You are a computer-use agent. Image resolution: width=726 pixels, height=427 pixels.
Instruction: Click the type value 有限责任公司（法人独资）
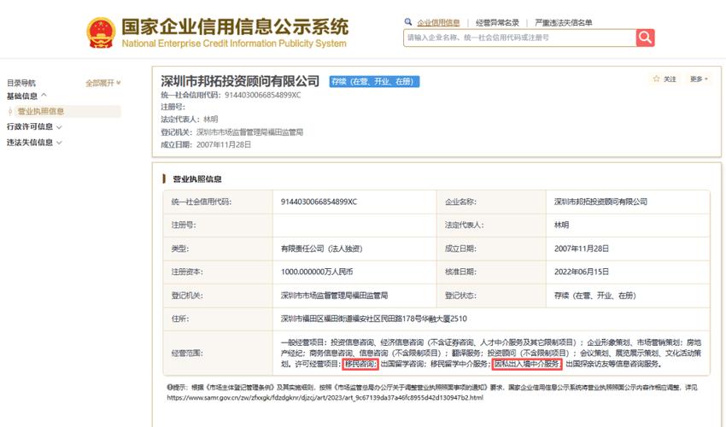pos(321,249)
